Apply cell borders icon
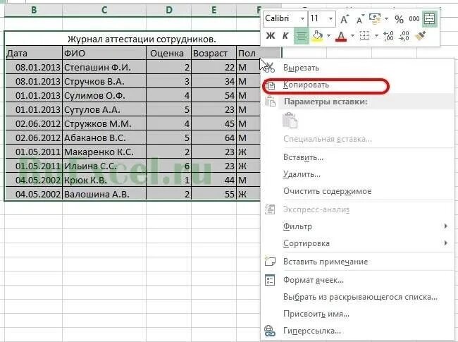This screenshot has width=458, height=342. (x=364, y=36)
